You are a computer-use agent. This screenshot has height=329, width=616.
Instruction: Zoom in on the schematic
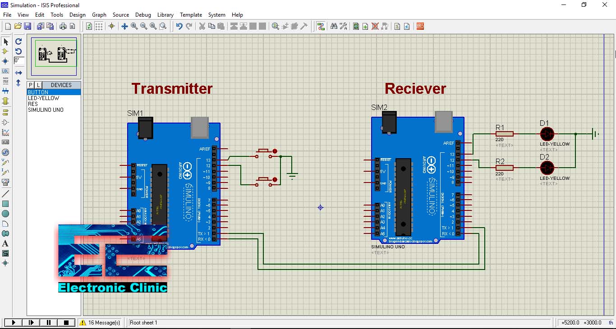(133, 26)
